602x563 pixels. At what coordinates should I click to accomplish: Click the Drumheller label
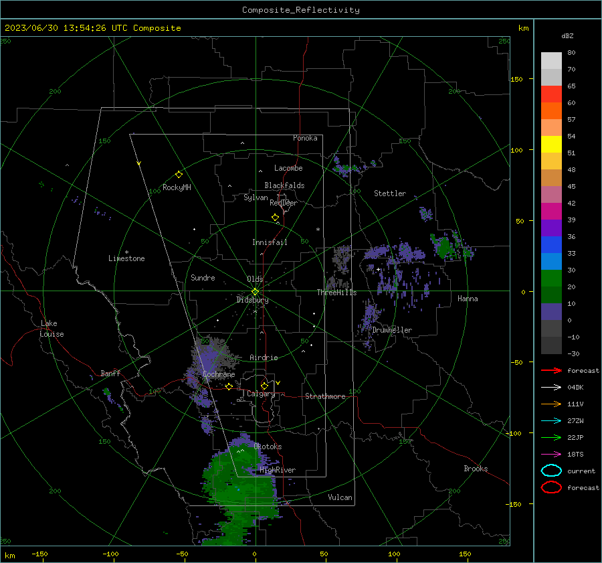click(392, 330)
